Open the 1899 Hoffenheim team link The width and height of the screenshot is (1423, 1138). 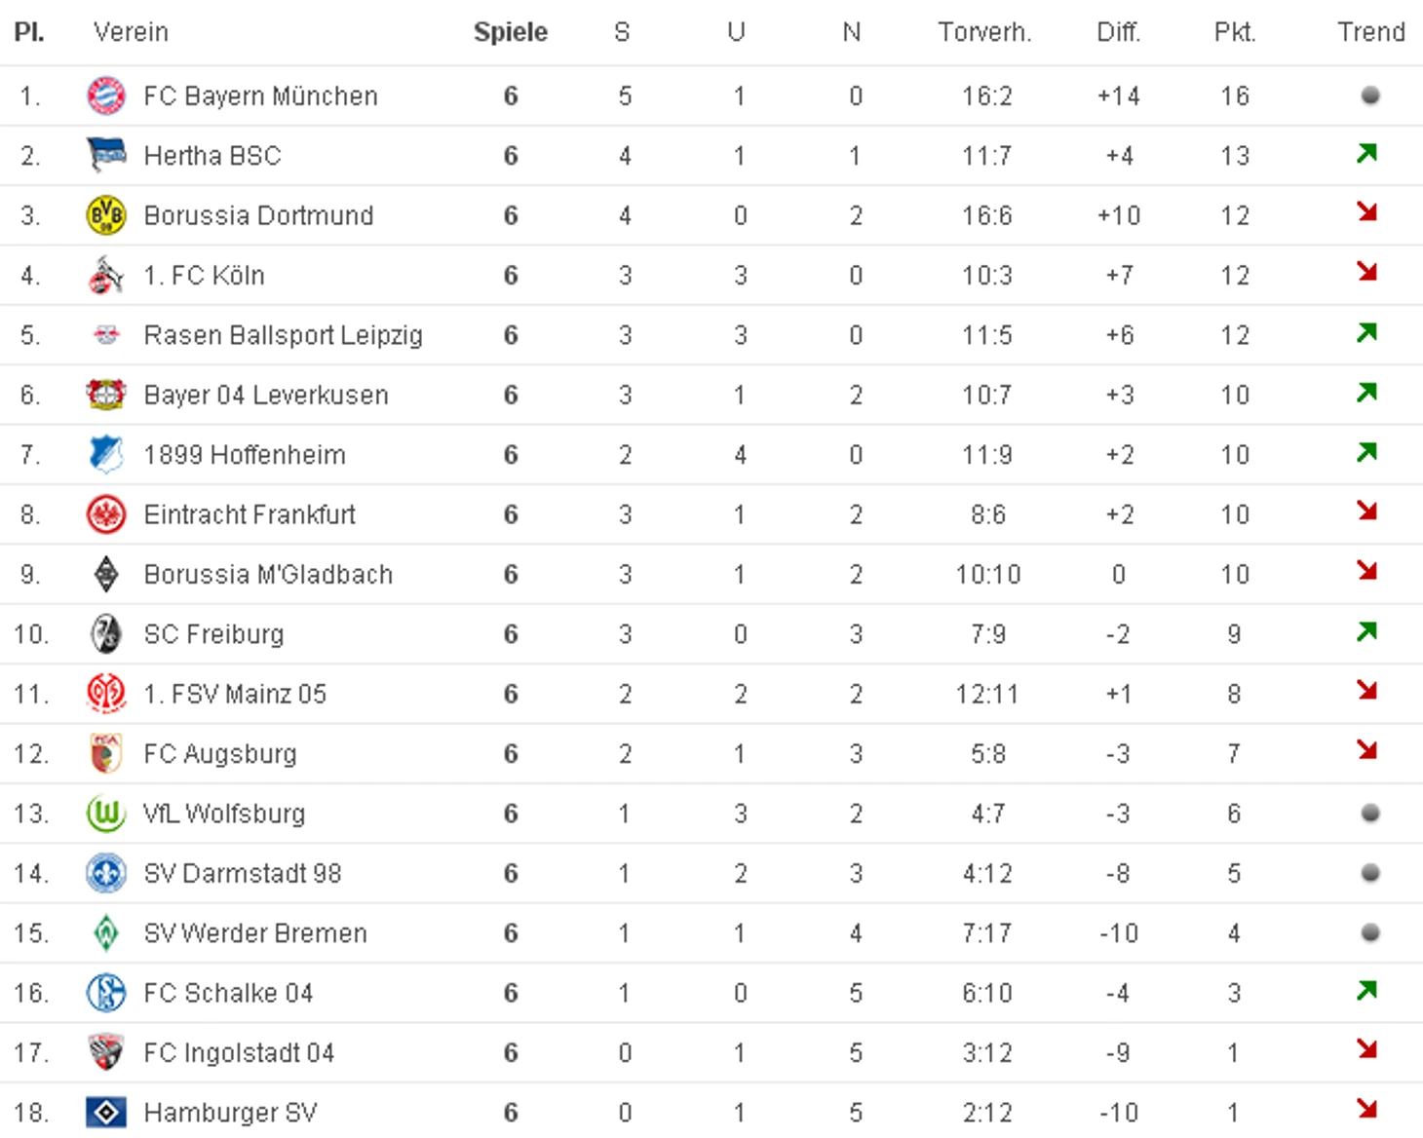[x=245, y=455]
